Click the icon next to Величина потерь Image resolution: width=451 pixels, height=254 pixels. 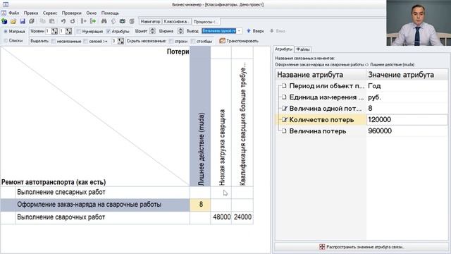tap(284, 131)
